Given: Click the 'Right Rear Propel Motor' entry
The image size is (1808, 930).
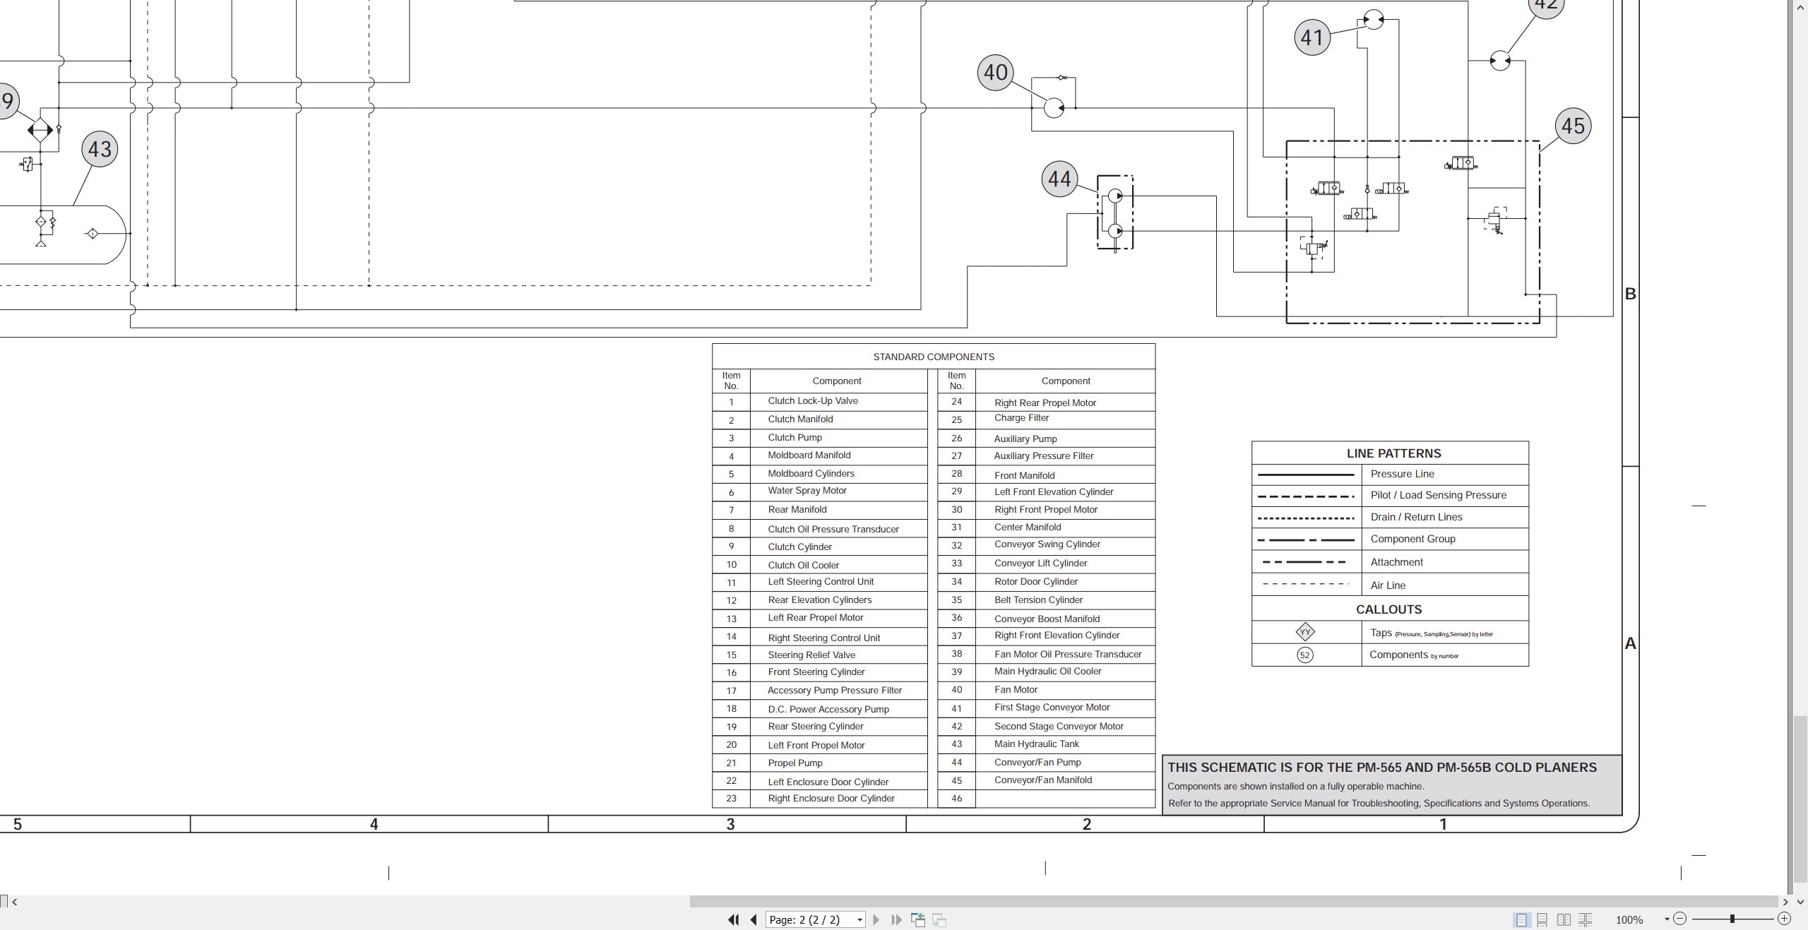Looking at the screenshot, I should (x=1045, y=403).
